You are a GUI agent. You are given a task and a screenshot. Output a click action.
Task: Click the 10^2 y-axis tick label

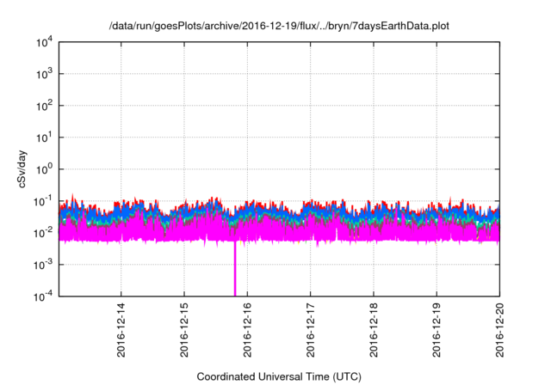(x=45, y=106)
